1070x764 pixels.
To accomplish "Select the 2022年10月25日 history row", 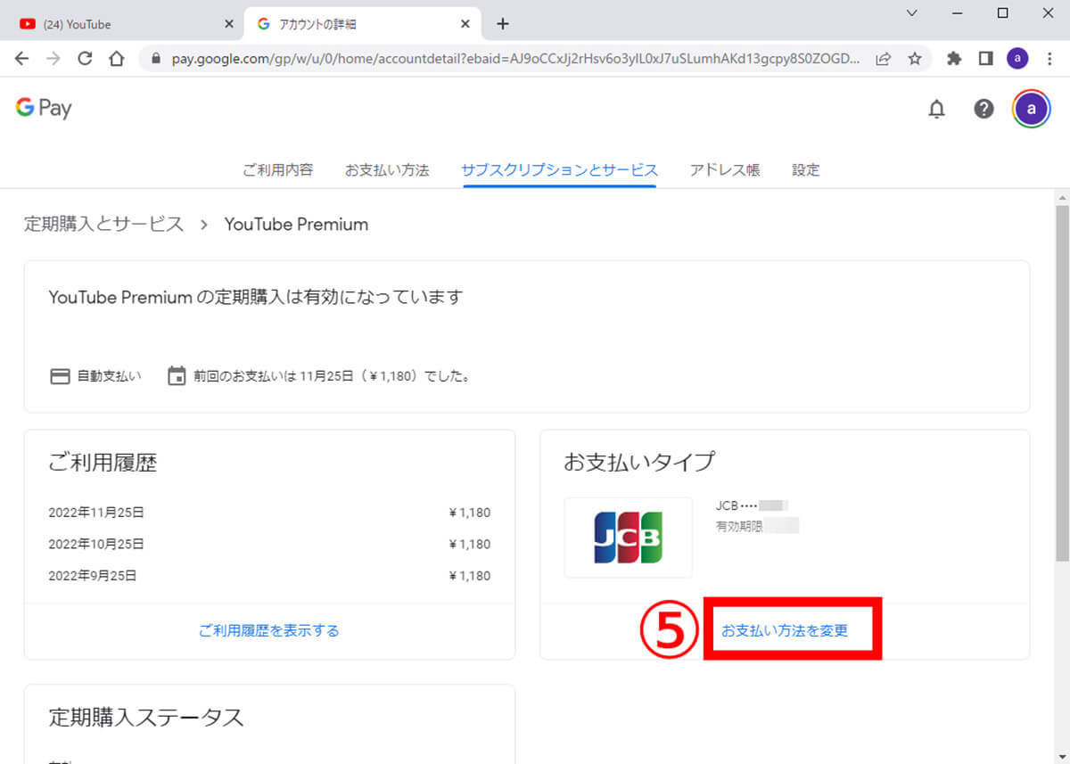I will [x=269, y=544].
